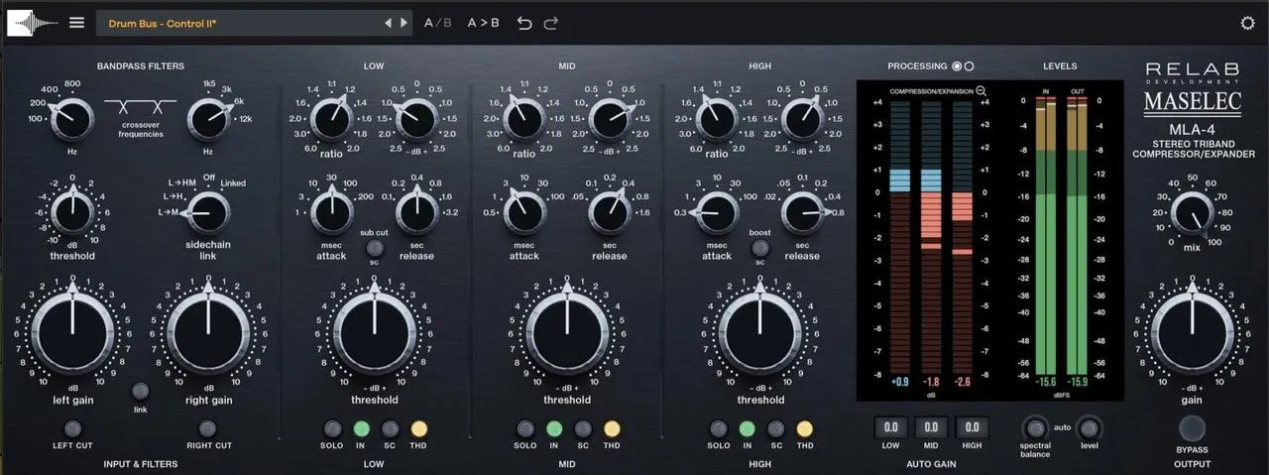Click the LOW auto gain value field
Viewport: 1269px width, 475px height.
click(890, 427)
